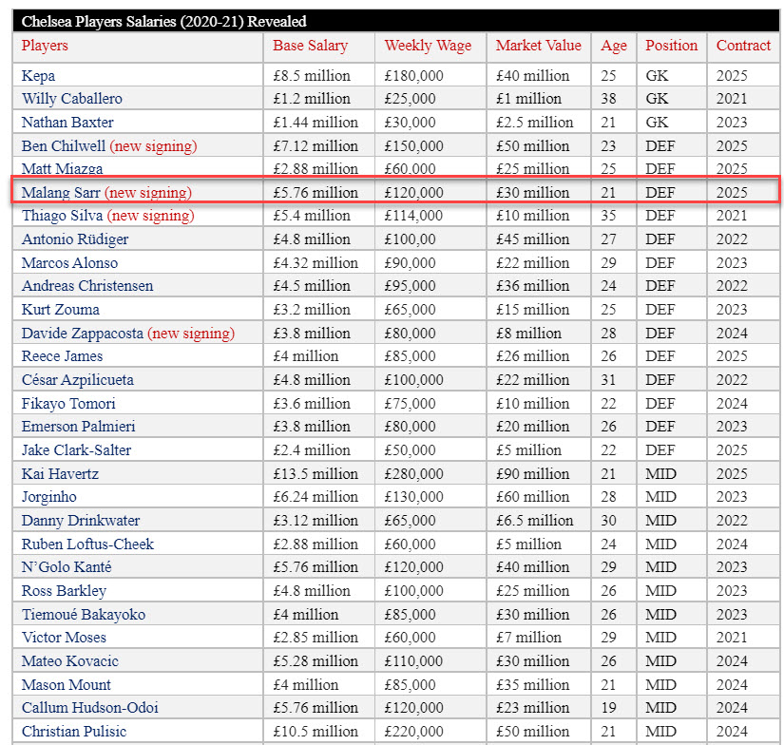784x745 pixels.
Task: Select the Ben Chilwell player link
Action: tap(64, 145)
